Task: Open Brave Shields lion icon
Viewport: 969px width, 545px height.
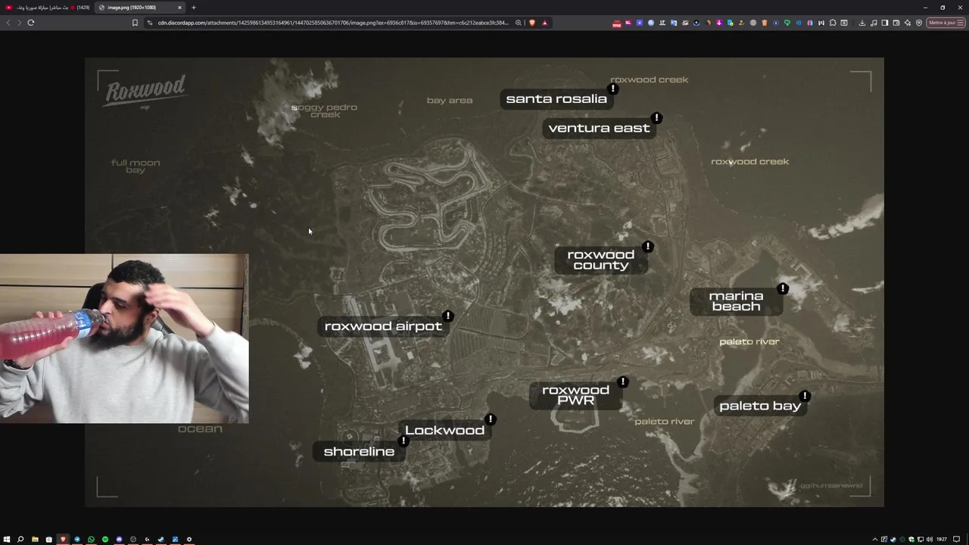Action: pos(532,23)
